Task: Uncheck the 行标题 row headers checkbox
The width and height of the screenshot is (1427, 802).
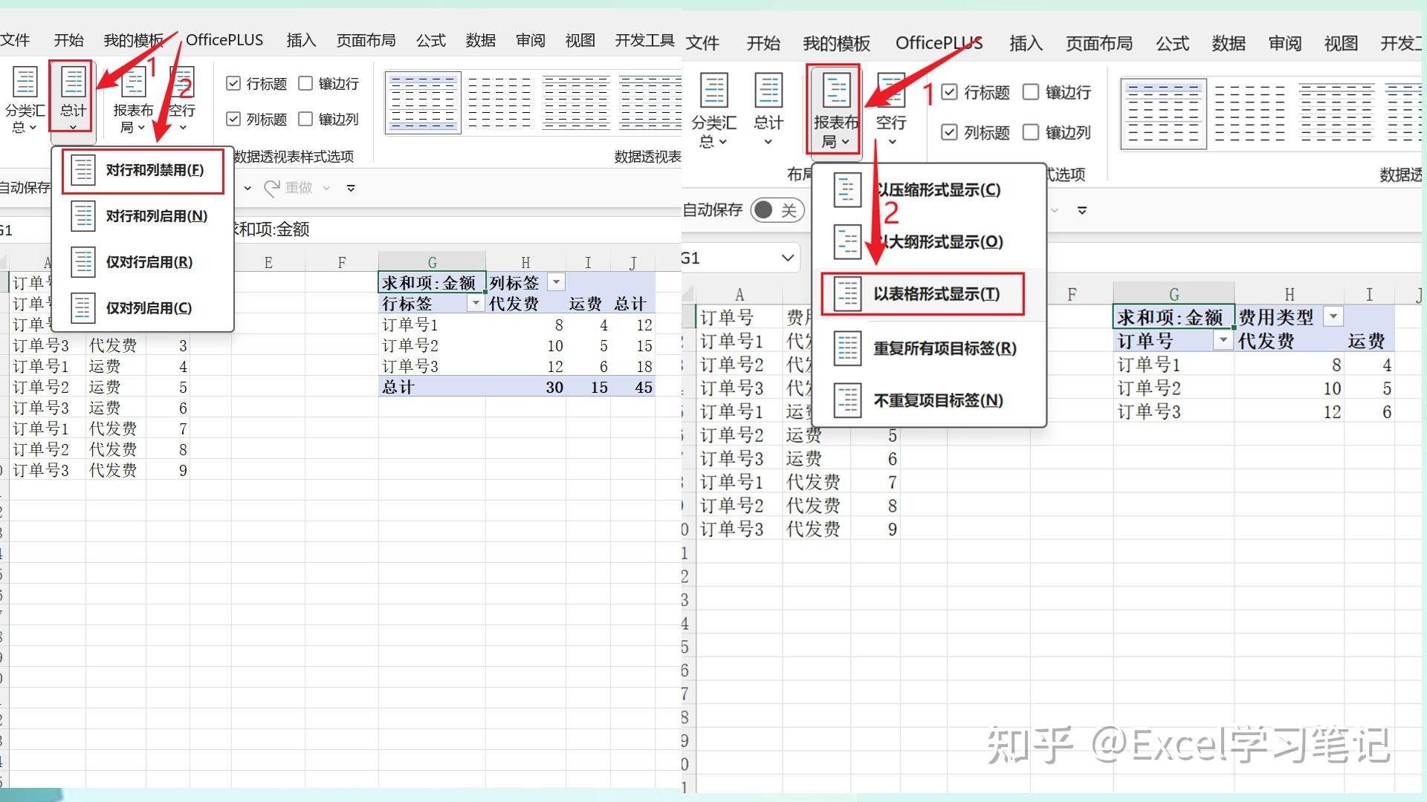Action: click(x=235, y=83)
